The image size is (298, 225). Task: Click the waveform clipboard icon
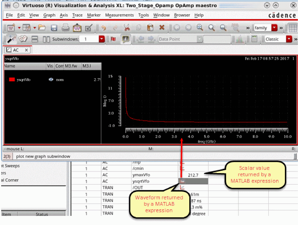[x=77, y=28]
